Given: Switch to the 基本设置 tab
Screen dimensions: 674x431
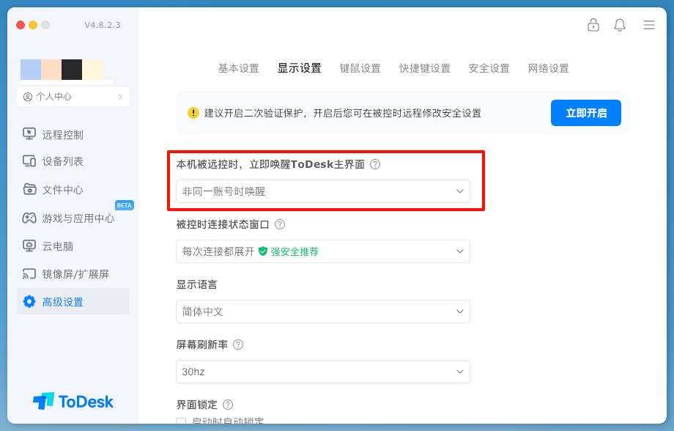Looking at the screenshot, I should point(238,68).
